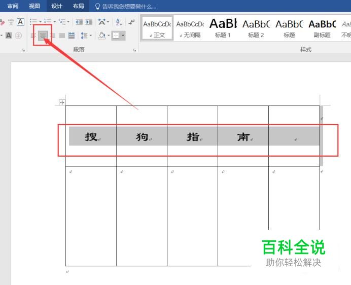Viewport: 351px width, 285px height.
Task: Apply the 正文 style
Action: (157, 28)
